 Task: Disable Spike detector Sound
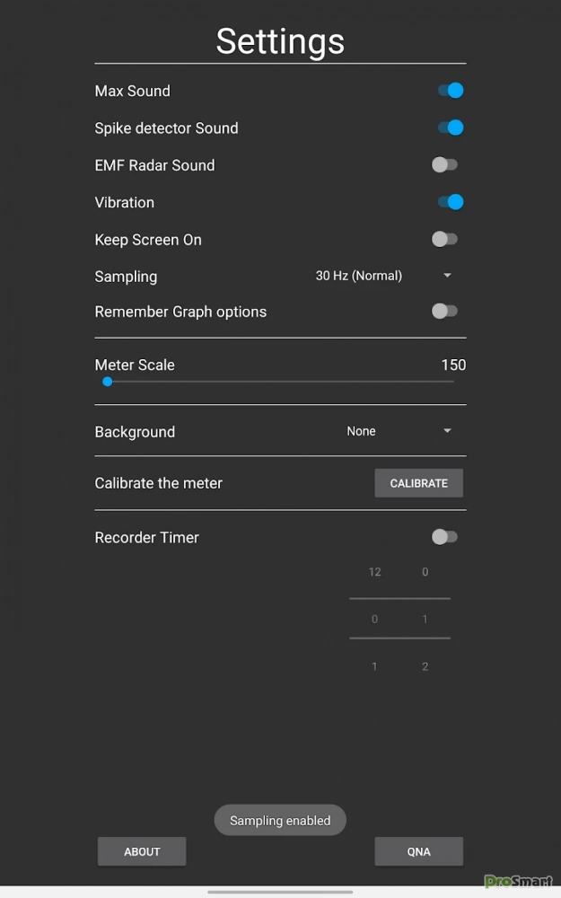pyautogui.click(x=450, y=128)
